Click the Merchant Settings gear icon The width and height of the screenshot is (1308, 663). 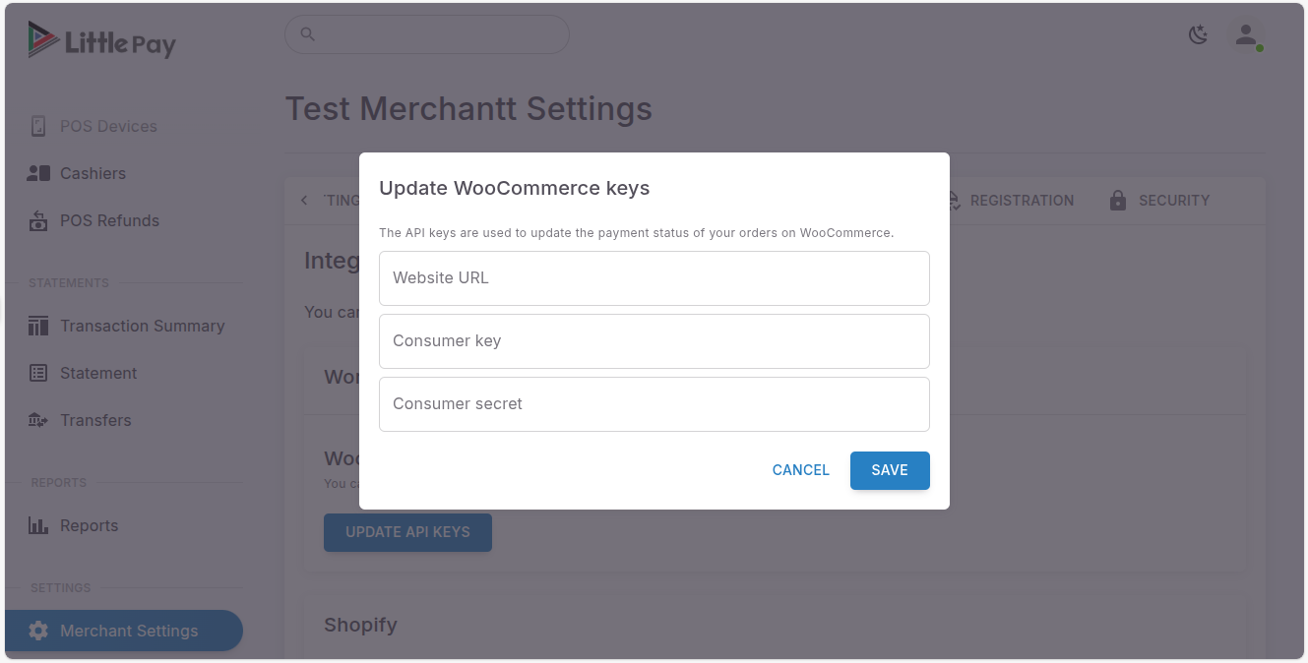[37, 631]
